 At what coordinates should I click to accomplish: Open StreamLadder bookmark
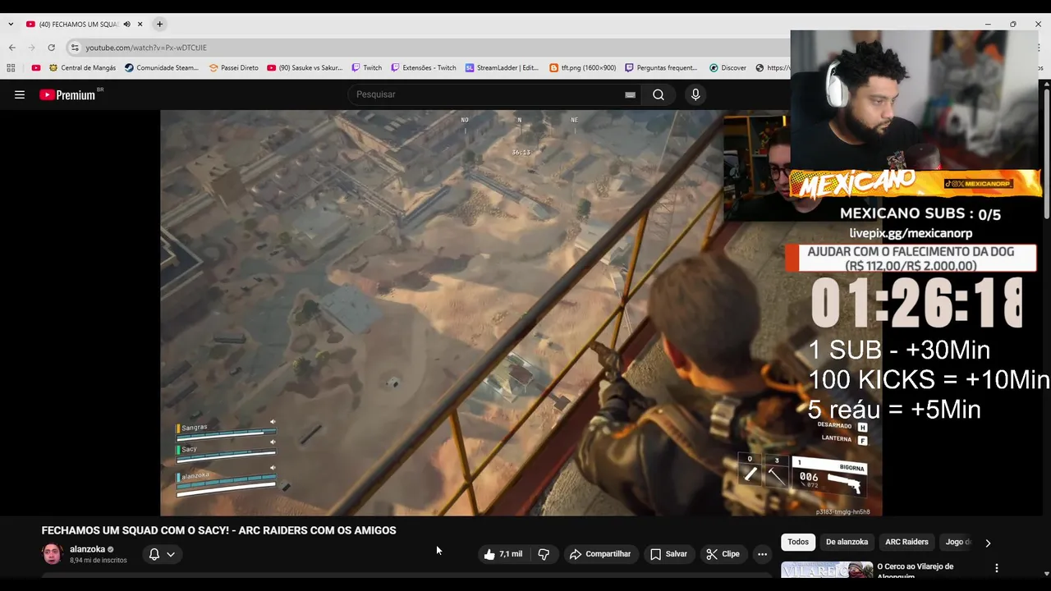(x=502, y=68)
